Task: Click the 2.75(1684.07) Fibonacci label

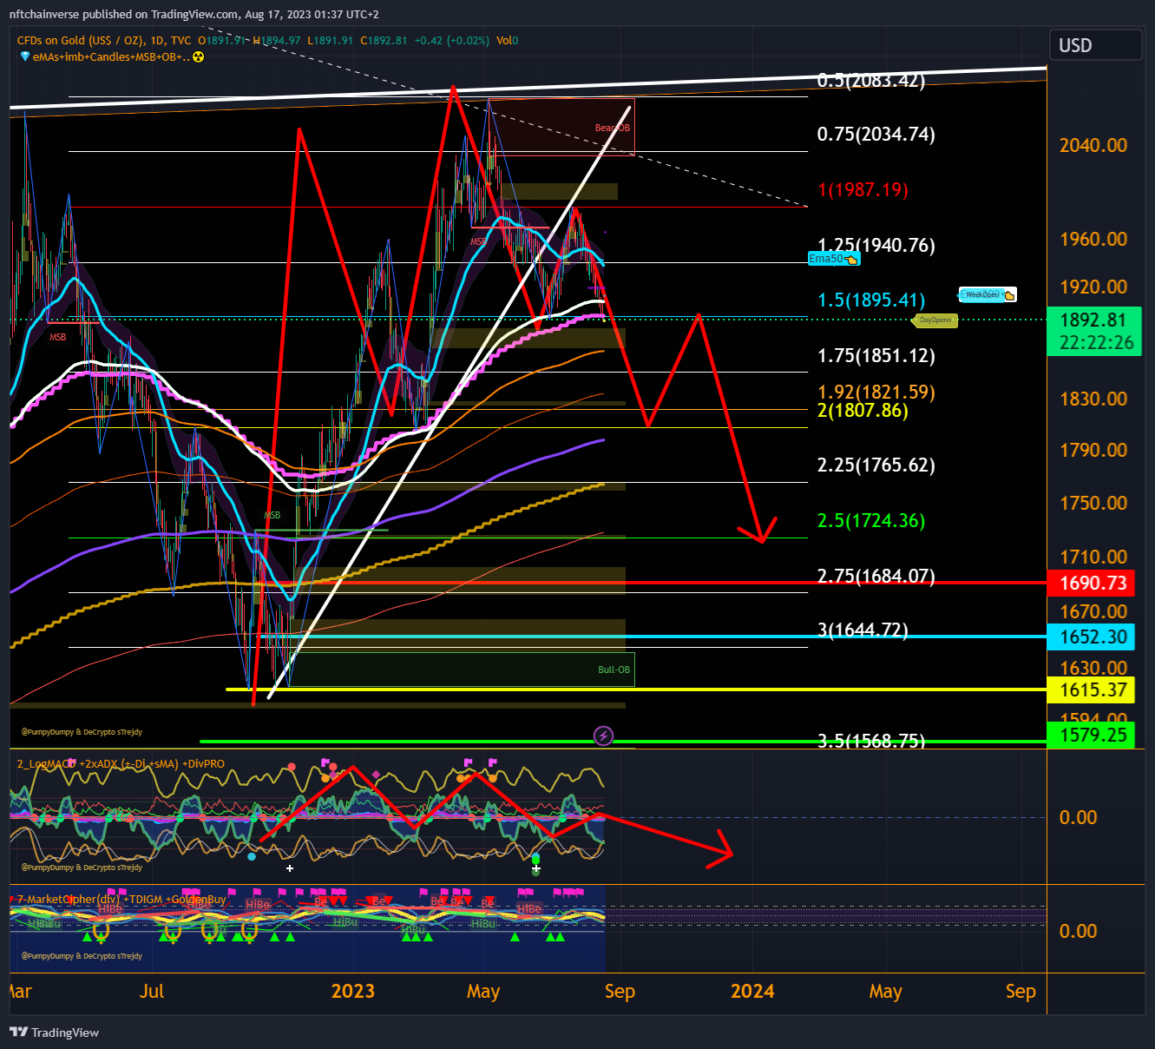Action: tap(876, 577)
